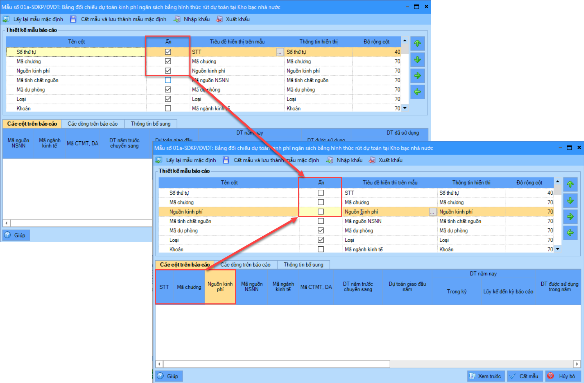
Task: Uncheck Ẩn for Loại row in front window
Action: [321, 240]
